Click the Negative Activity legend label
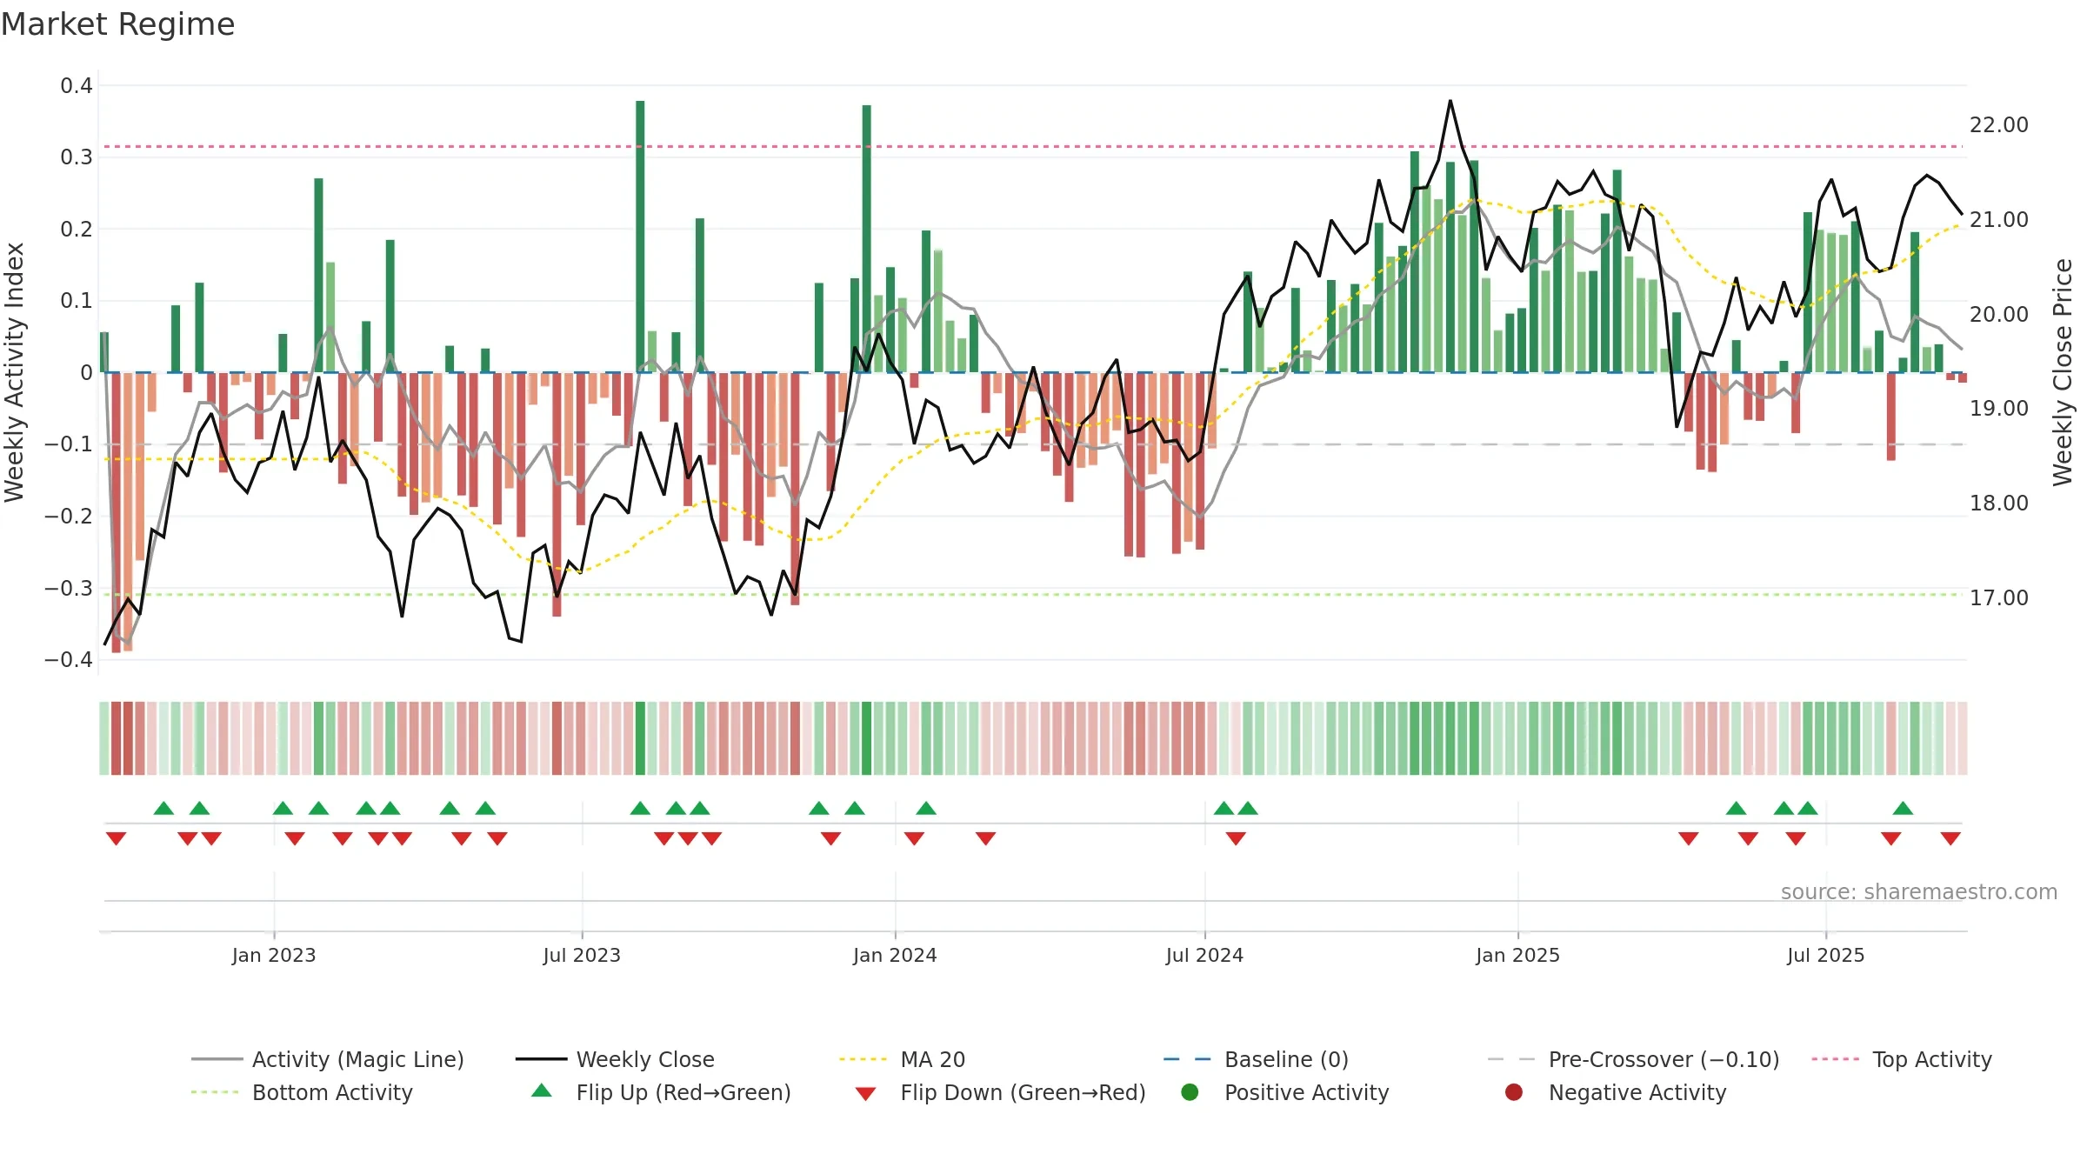Viewport: 2087px width, 1174px height. 1637,1092
